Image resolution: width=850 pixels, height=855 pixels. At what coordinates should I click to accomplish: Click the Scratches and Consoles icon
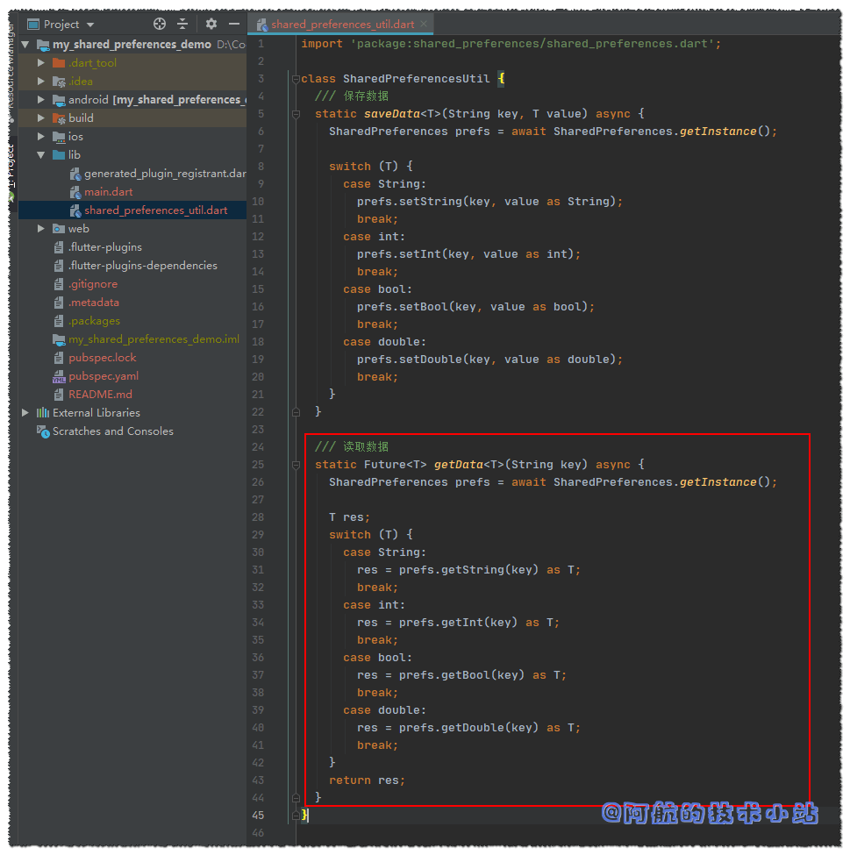click(x=40, y=431)
